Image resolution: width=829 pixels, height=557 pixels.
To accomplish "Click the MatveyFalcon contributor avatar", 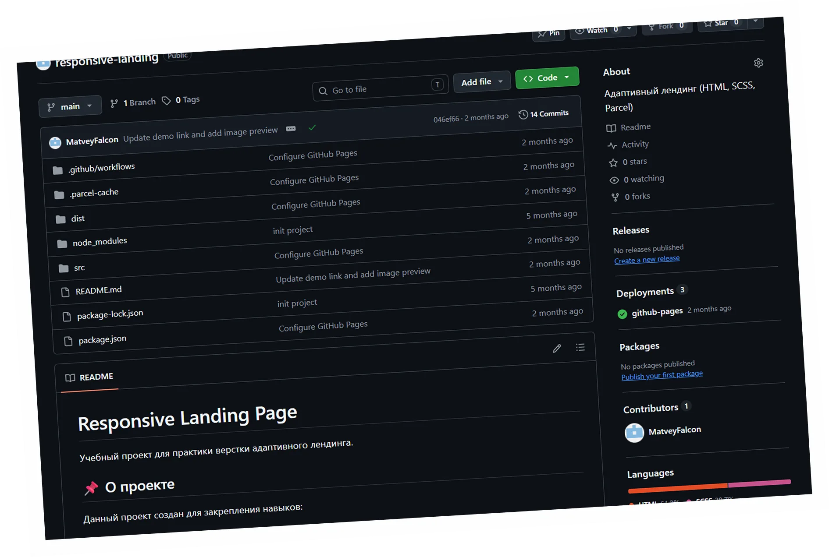I will click(634, 433).
